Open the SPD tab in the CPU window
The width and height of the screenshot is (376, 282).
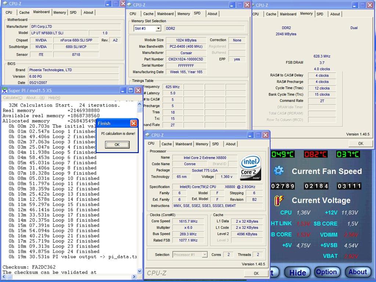(215, 144)
